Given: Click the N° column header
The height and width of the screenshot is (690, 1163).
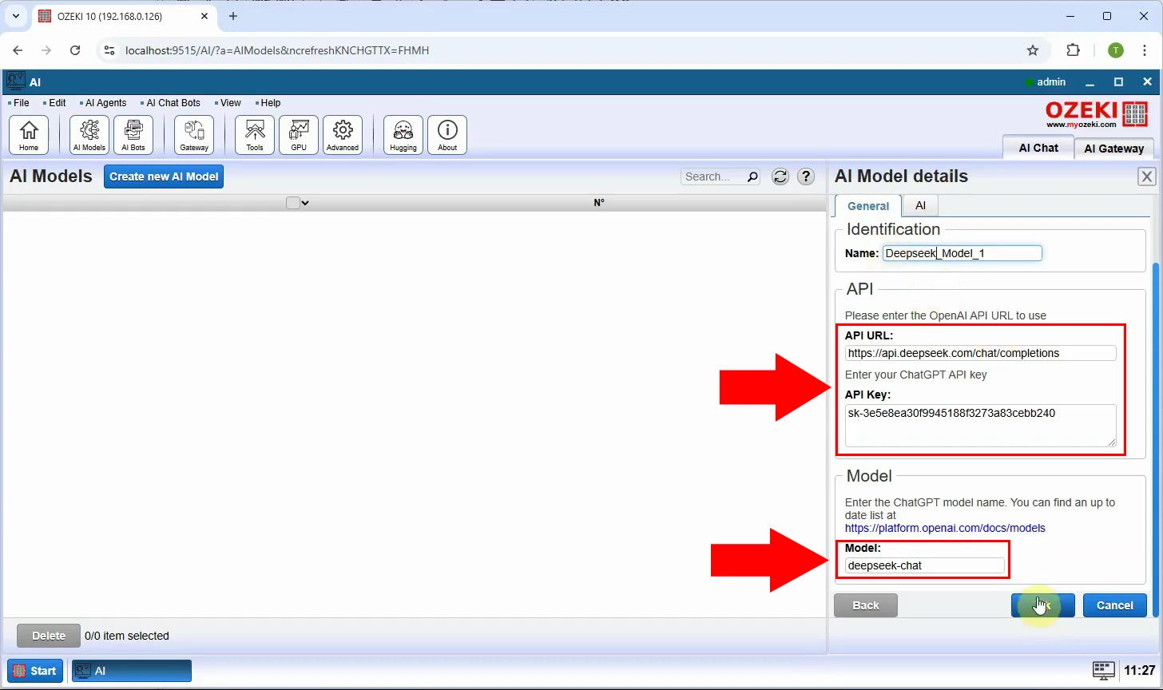Looking at the screenshot, I should point(599,203).
